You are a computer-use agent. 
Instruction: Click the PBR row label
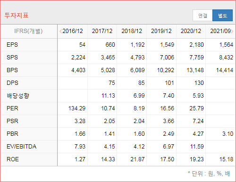point(12,134)
